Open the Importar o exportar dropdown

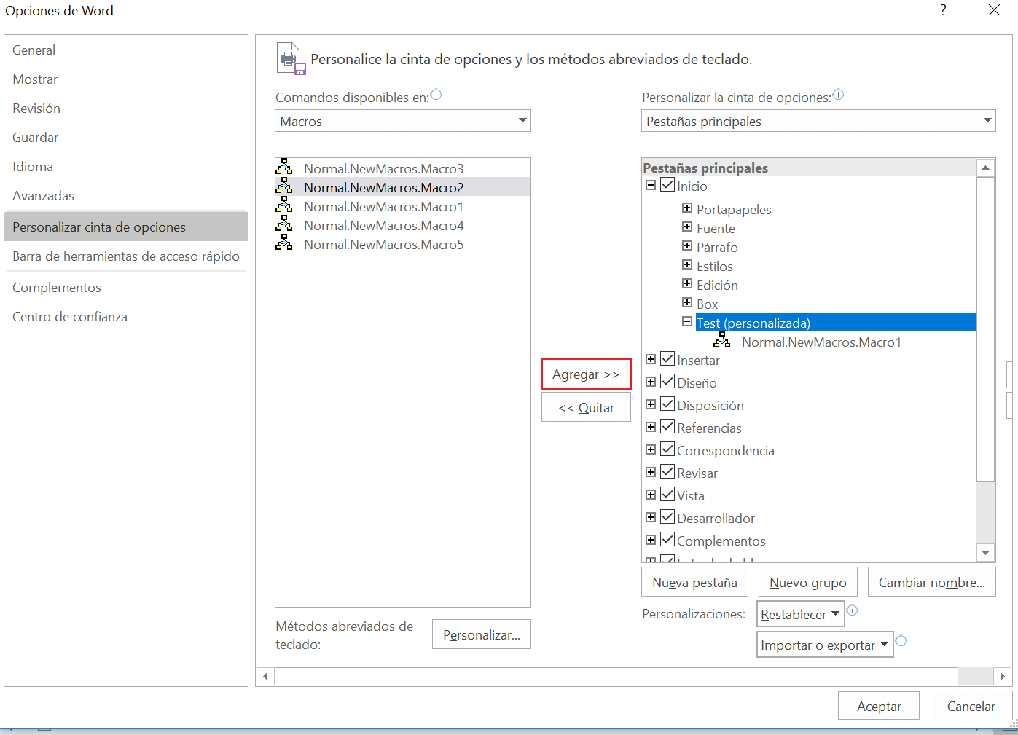tap(825, 645)
